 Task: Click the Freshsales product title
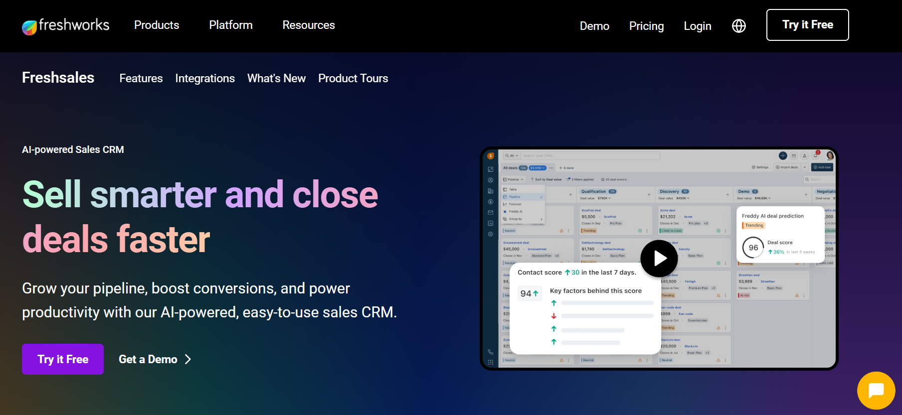58,78
